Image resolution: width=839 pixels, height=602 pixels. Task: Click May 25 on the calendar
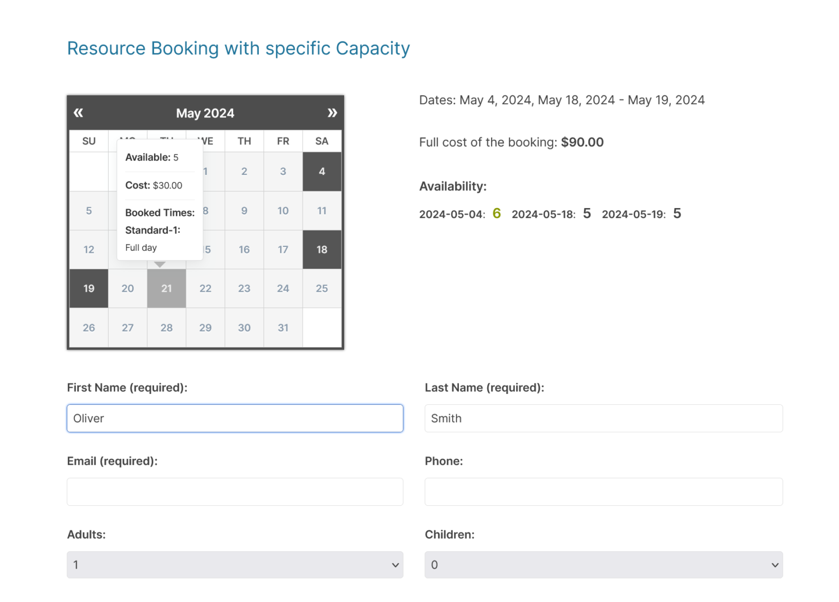tap(322, 288)
